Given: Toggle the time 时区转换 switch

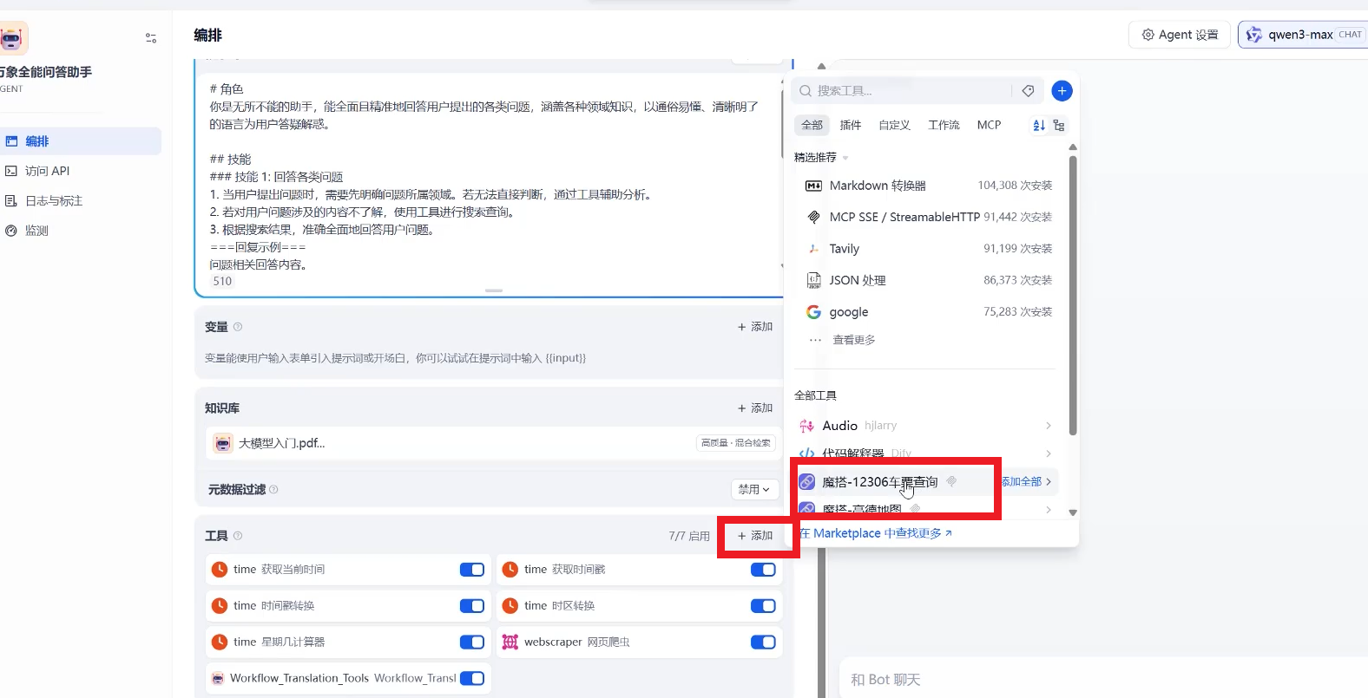Looking at the screenshot, I should tap(763, 606).
